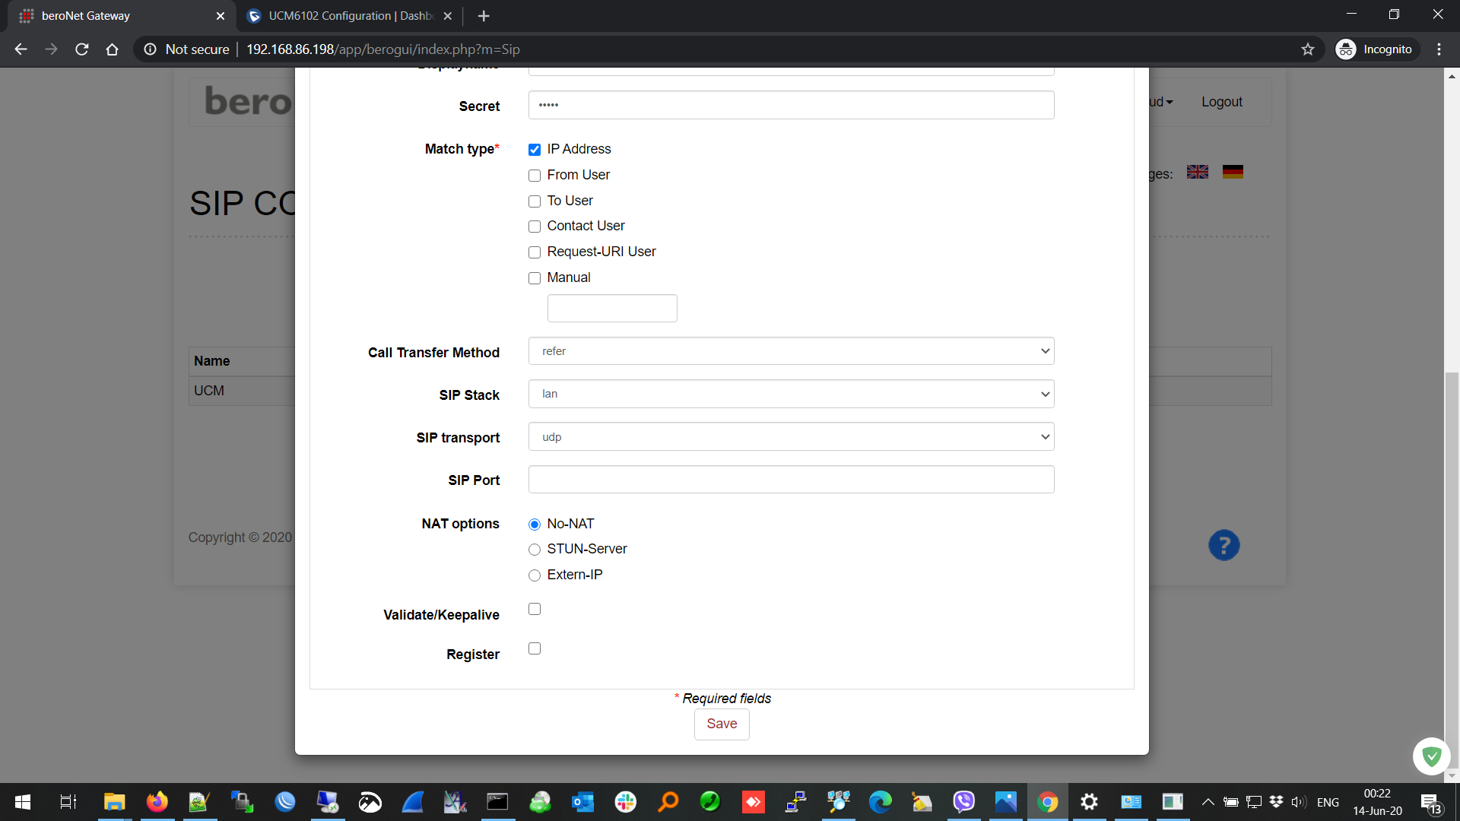Check the Register checkbox
This screenshot has width=1460, height=821.
[x=535, y=648]
